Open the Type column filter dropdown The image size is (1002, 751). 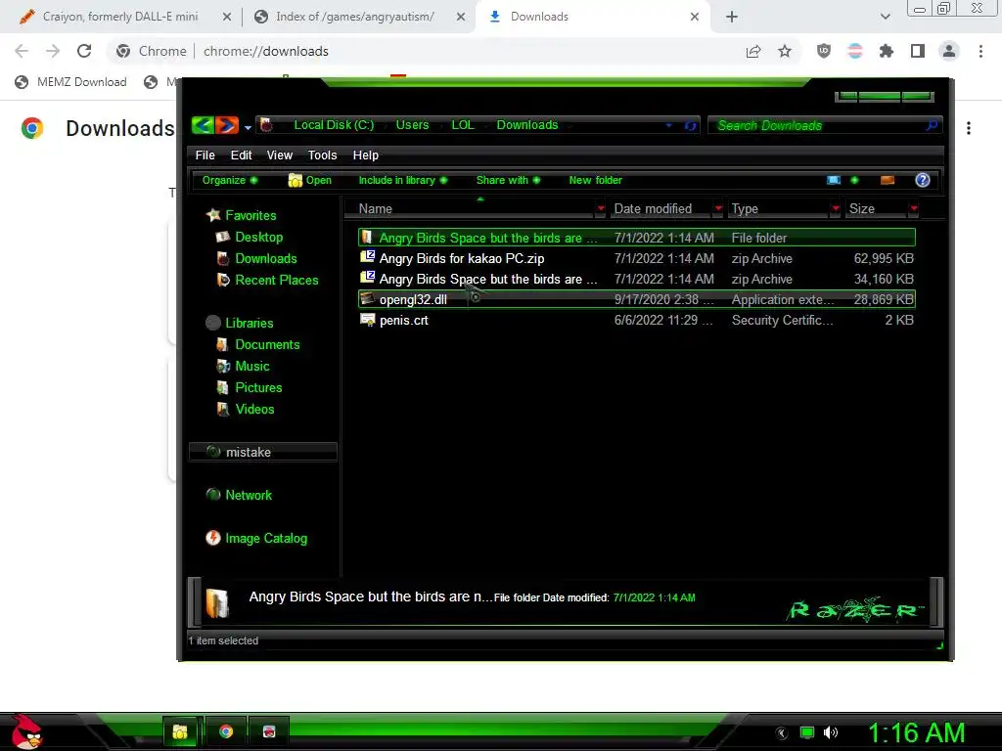click(836, 209)
